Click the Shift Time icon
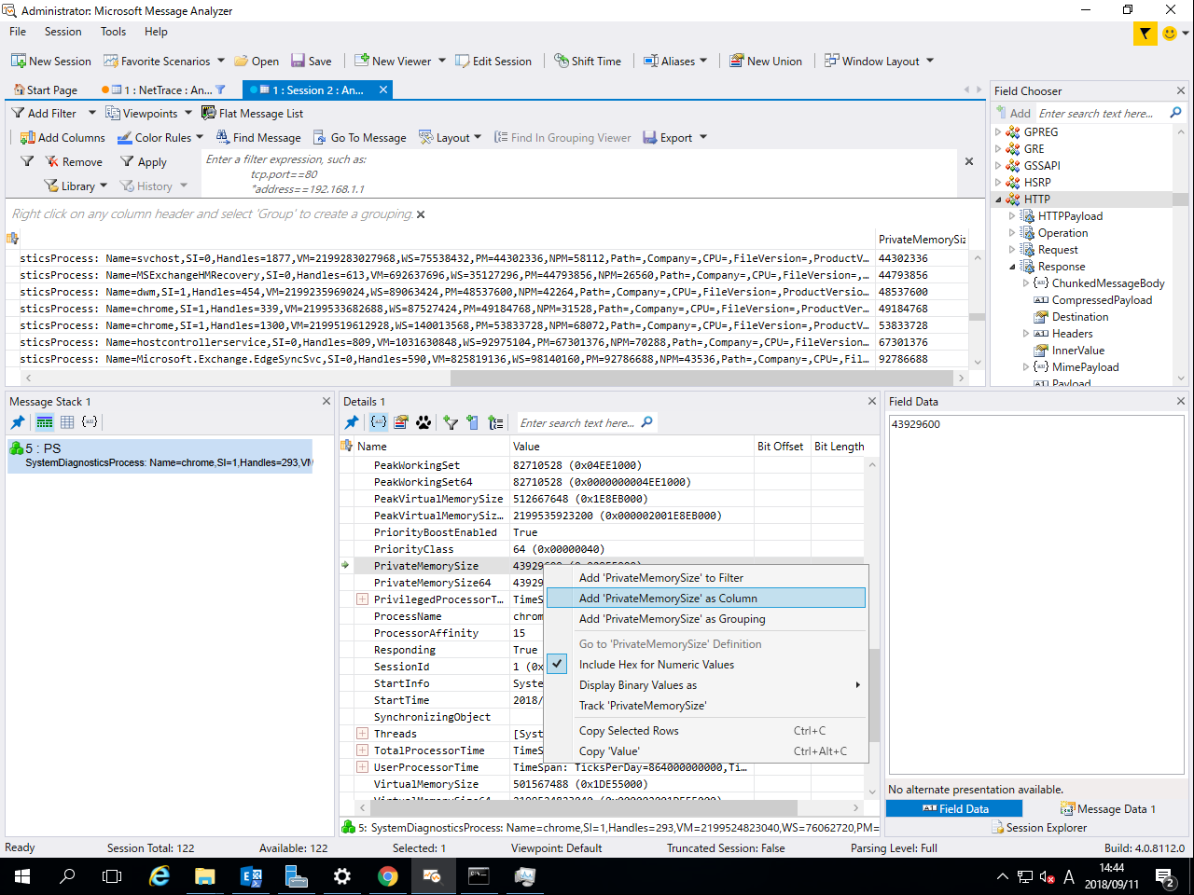This screenshot has width=1194, height=895. (x=562, y=62)
